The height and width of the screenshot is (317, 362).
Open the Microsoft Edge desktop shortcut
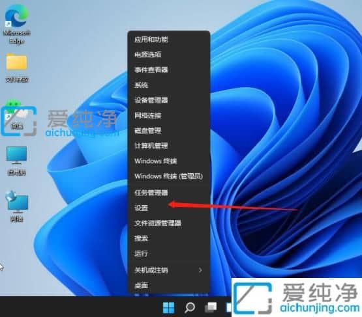[16, 24]
